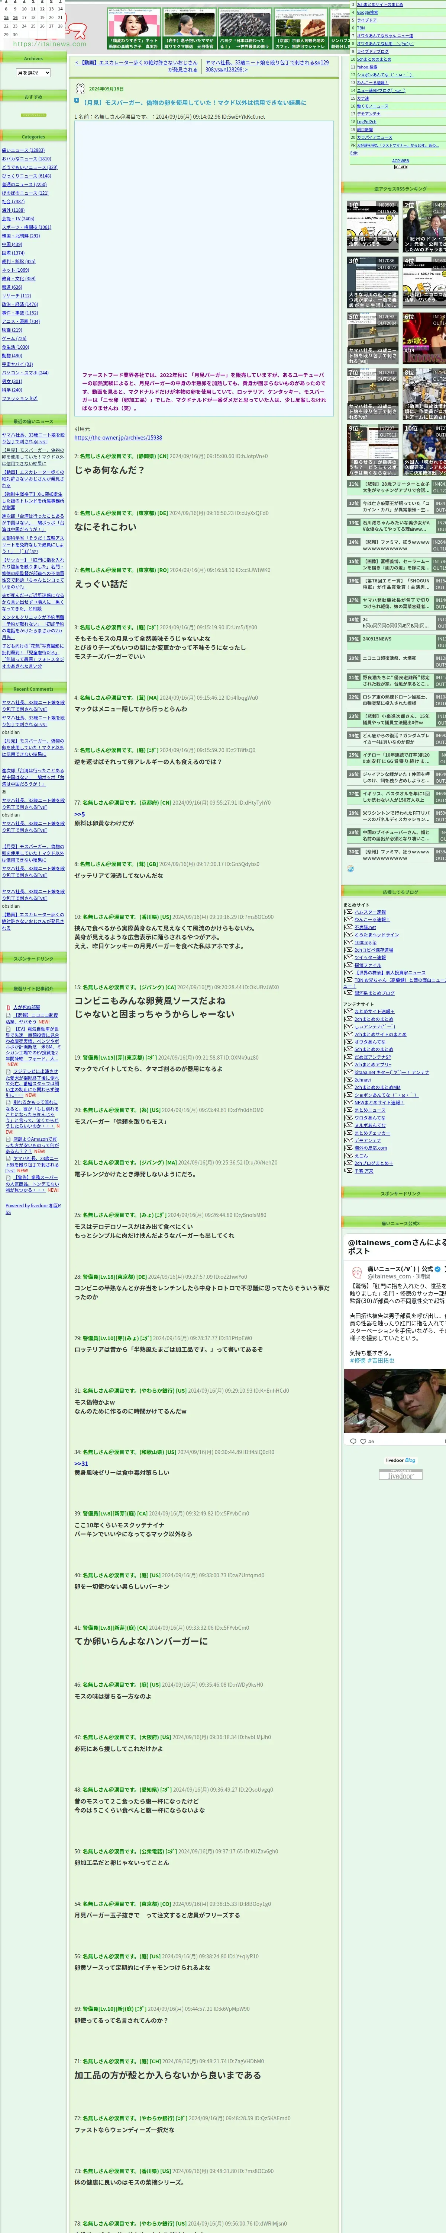The height and width of the screenshot is (2233, 446).
Task: Select date 15 in the calendar
Action: (x=5, y=17)
